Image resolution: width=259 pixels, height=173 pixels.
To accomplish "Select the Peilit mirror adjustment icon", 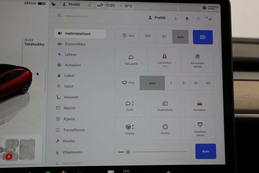I will (130, 105).
